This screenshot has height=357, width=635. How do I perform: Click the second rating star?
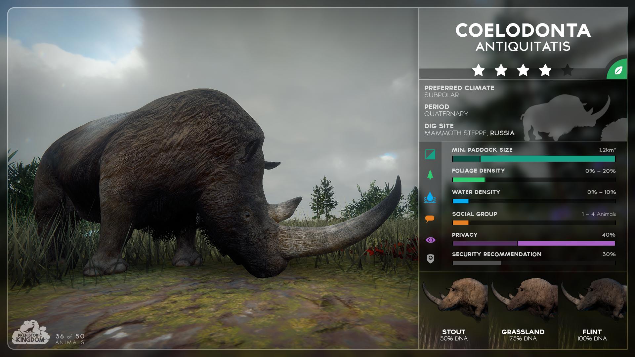click(x=501, y=70)
